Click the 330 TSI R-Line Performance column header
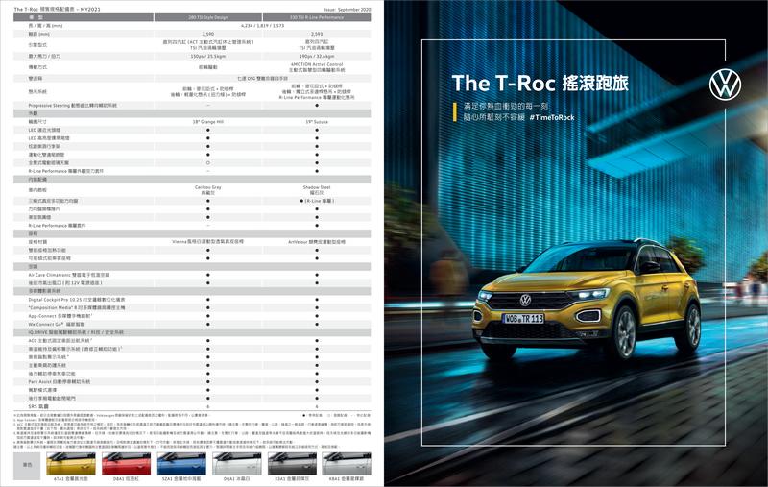768x487 pixels. 317,17
